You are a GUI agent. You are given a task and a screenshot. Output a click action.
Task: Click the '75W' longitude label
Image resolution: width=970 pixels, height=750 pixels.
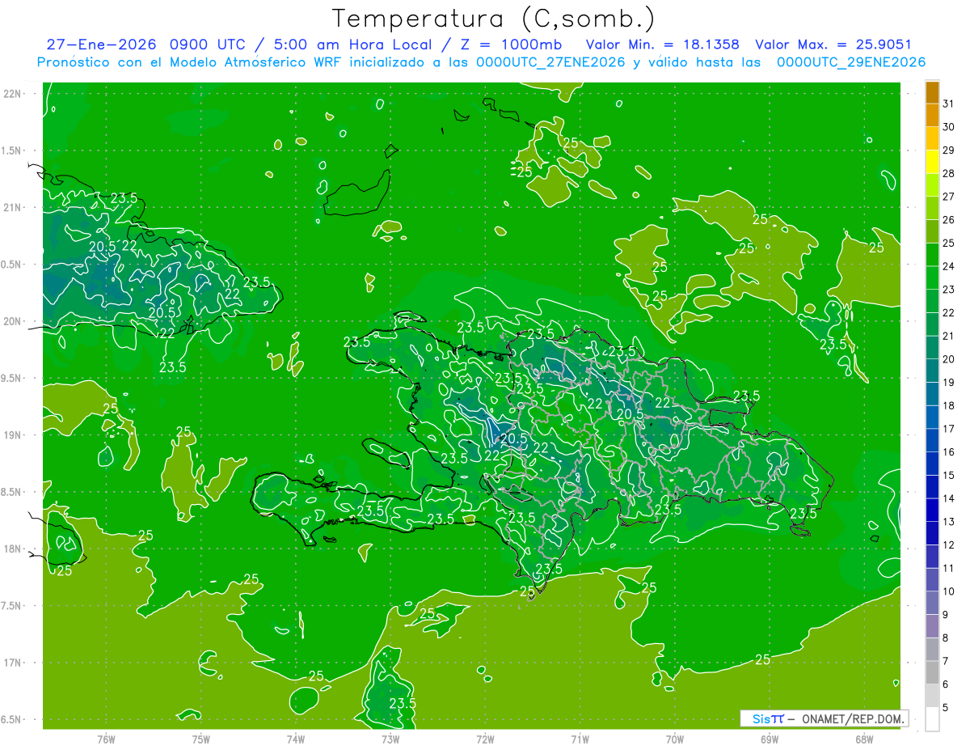[201, 739]
